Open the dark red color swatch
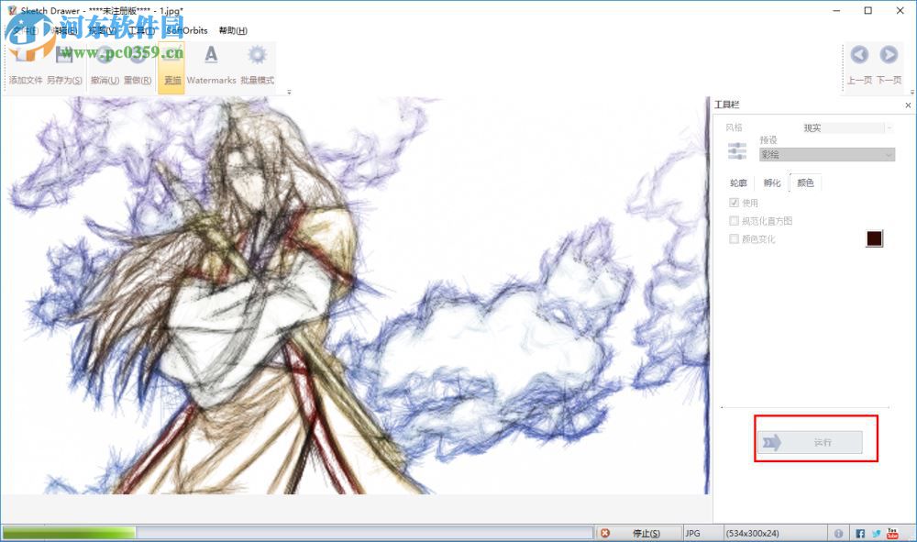This screenshot has width=917, height=542. coord(872,238)
